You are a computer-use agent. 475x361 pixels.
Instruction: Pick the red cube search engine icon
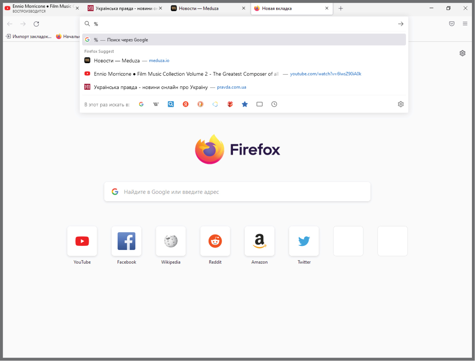pos(230,104)
